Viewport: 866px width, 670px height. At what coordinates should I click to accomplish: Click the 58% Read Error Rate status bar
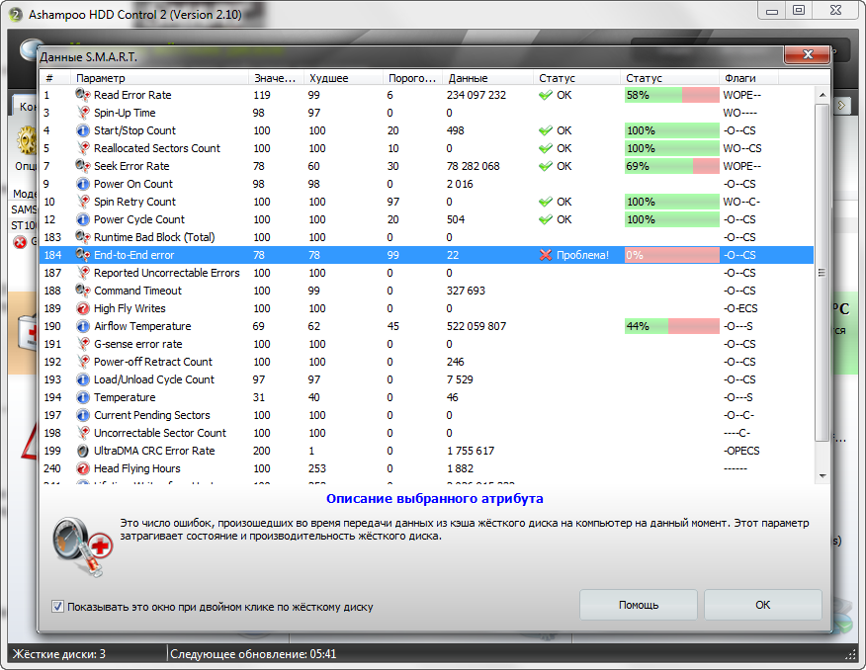click(671, 95)
